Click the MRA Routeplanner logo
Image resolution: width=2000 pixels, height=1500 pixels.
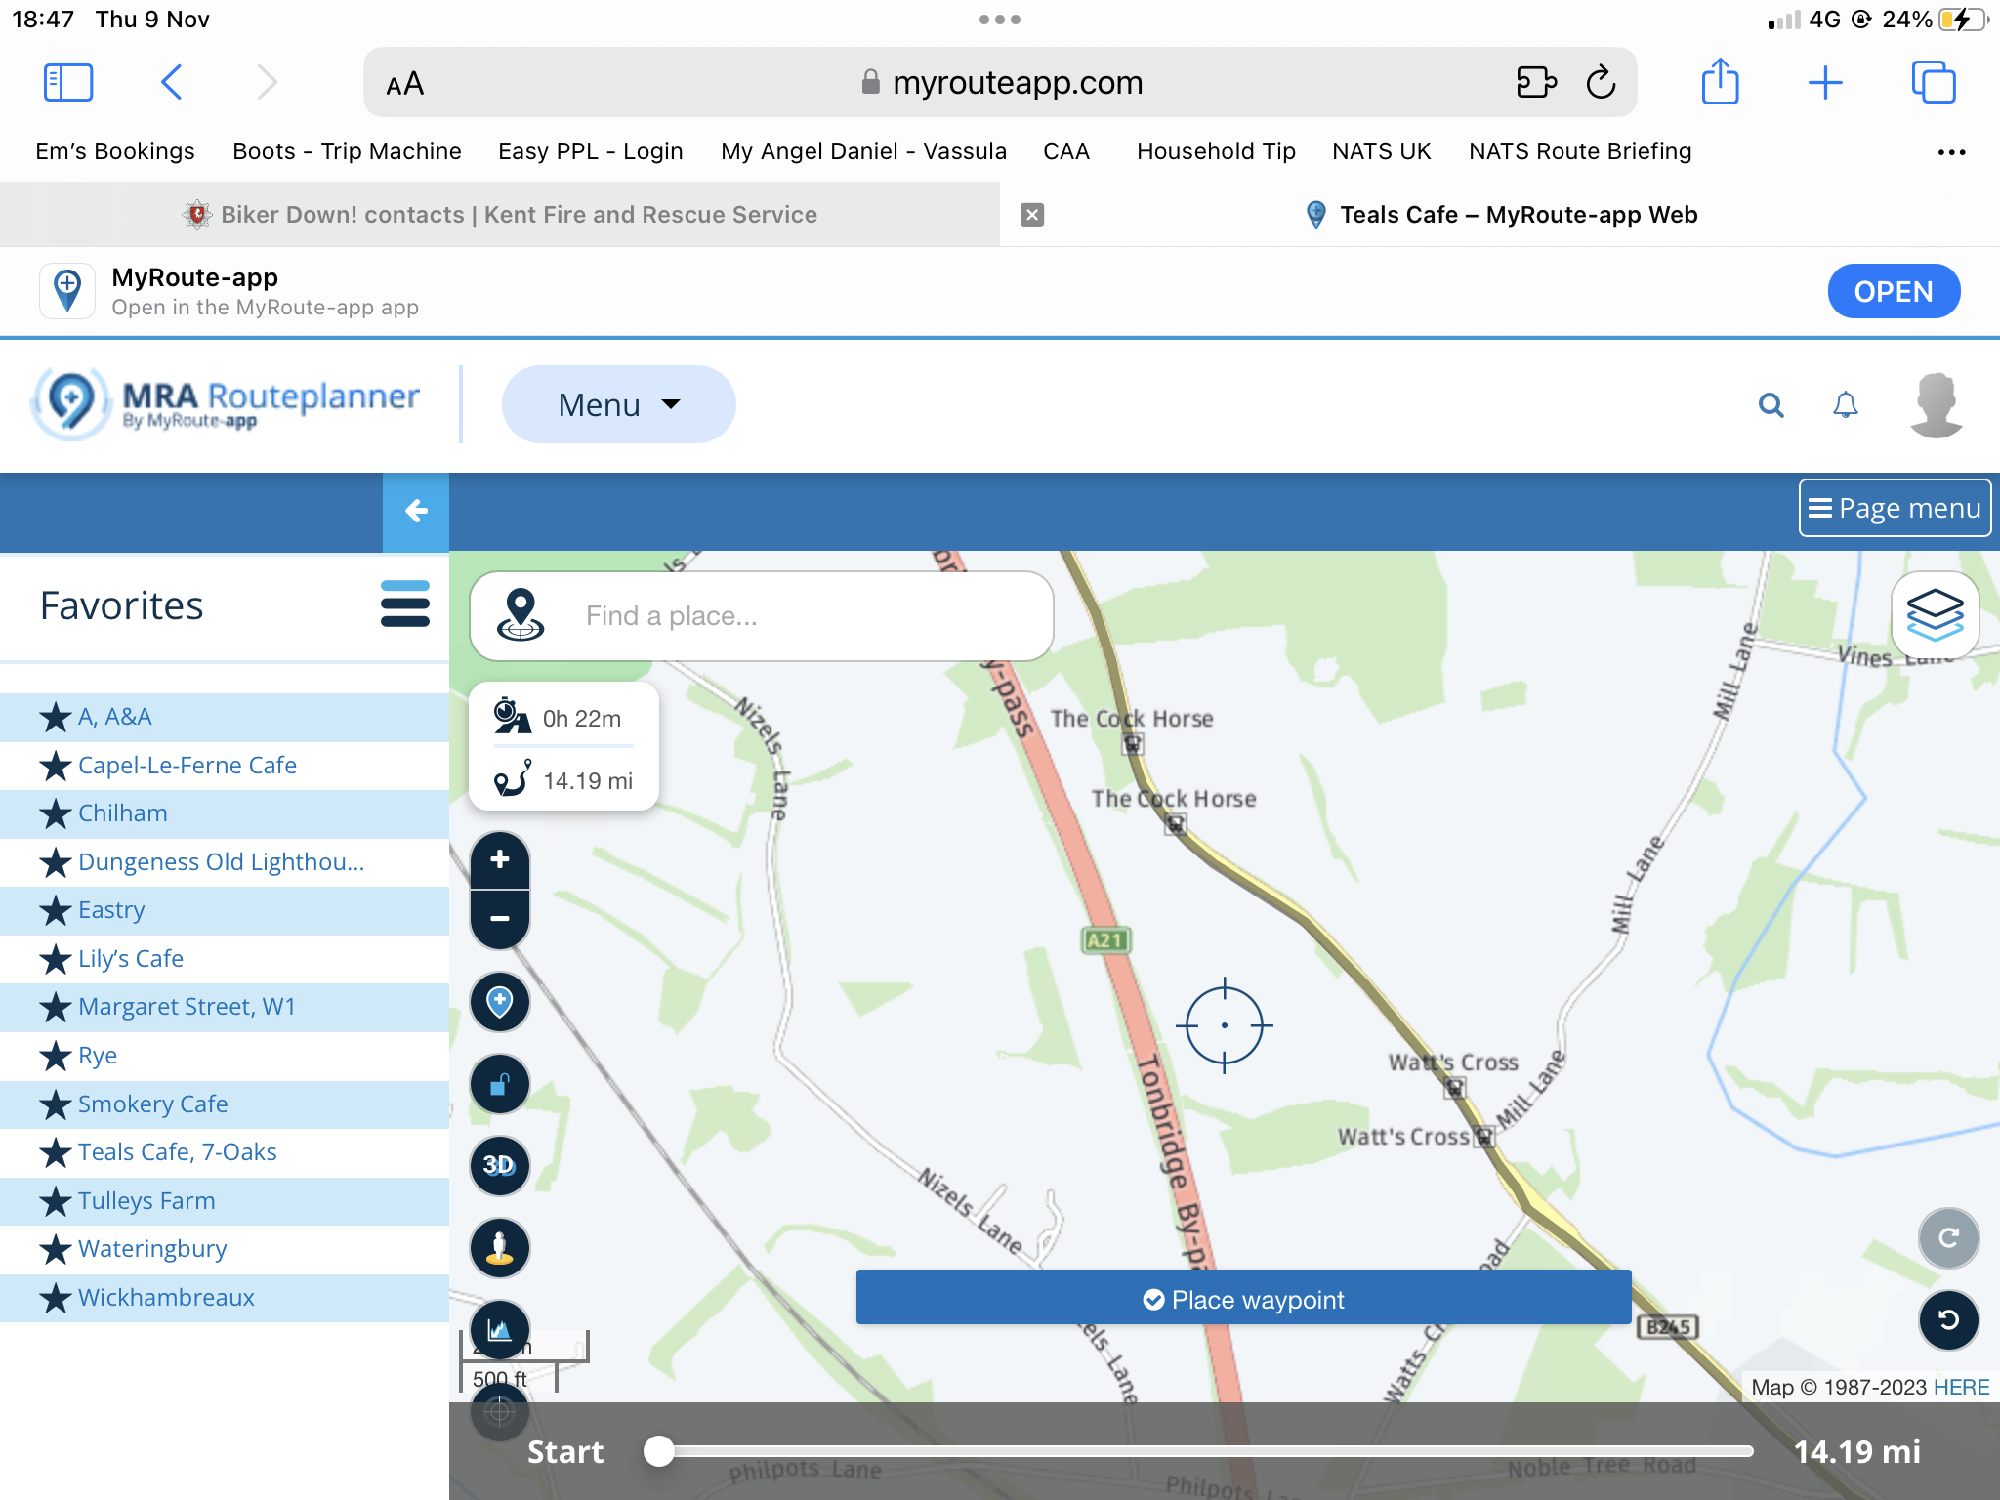227,404
